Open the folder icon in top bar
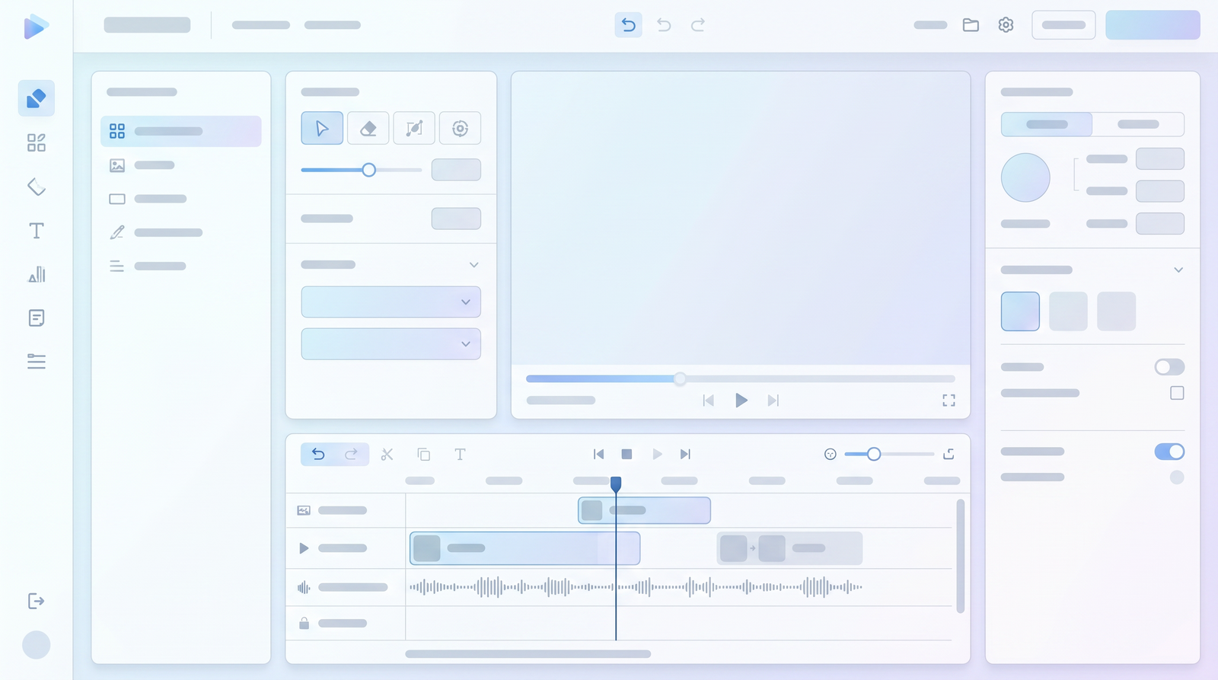 pos(971,25)
